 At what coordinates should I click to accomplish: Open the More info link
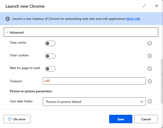click(133, 19)
